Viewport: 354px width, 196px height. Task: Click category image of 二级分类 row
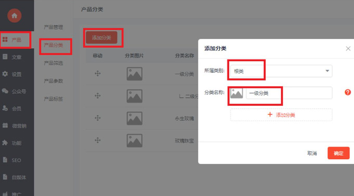tap(134, 96)
